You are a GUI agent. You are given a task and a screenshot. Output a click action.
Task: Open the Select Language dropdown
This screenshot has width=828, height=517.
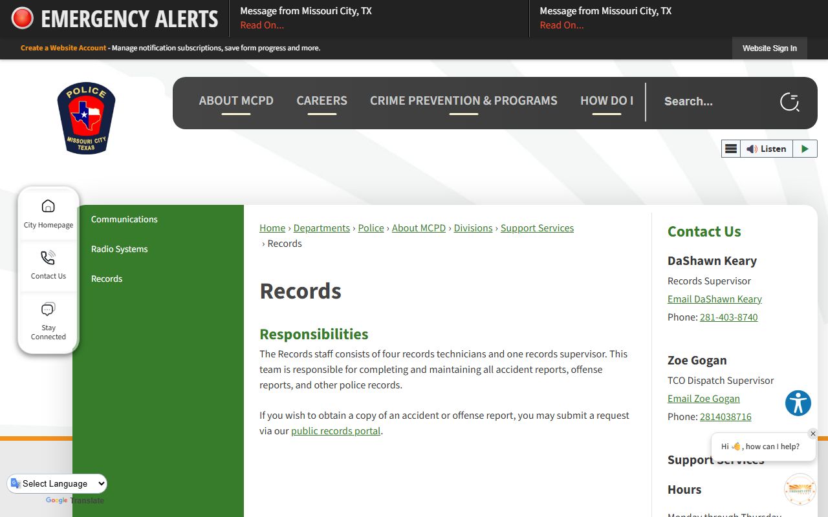point(58,483)
